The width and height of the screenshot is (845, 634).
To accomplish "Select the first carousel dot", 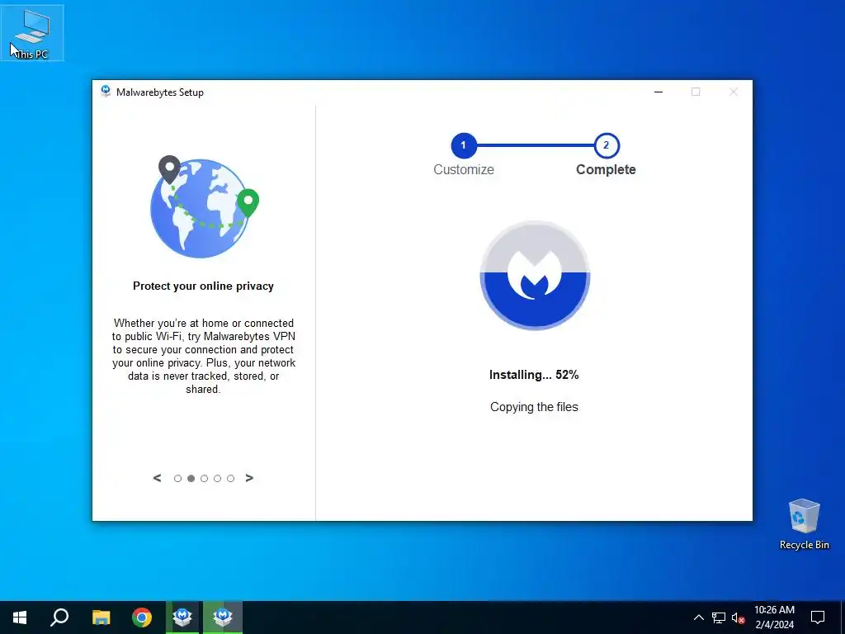I will 178,478.
